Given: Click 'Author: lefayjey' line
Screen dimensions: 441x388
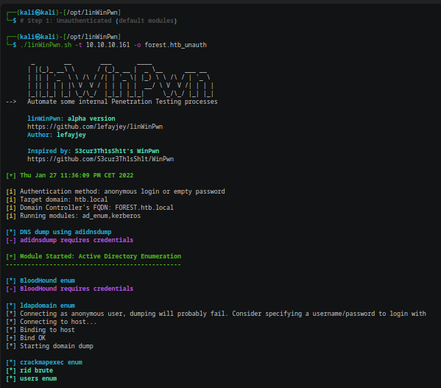Looking at the screenshot, I should point(57,135).
